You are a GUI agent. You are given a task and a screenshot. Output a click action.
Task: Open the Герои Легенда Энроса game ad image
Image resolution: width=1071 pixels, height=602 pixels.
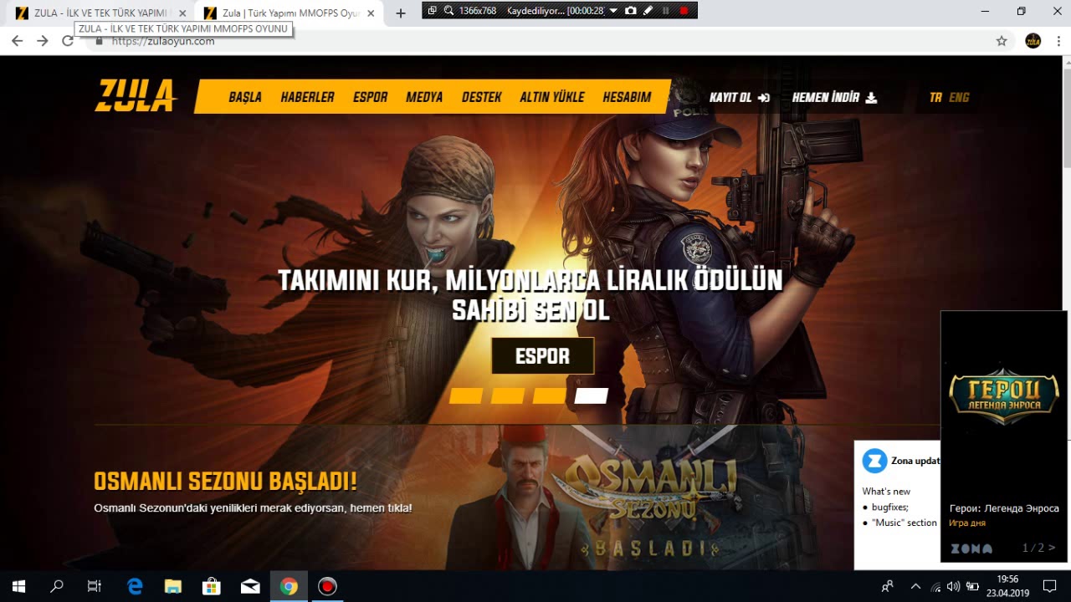click(1004, 397)
